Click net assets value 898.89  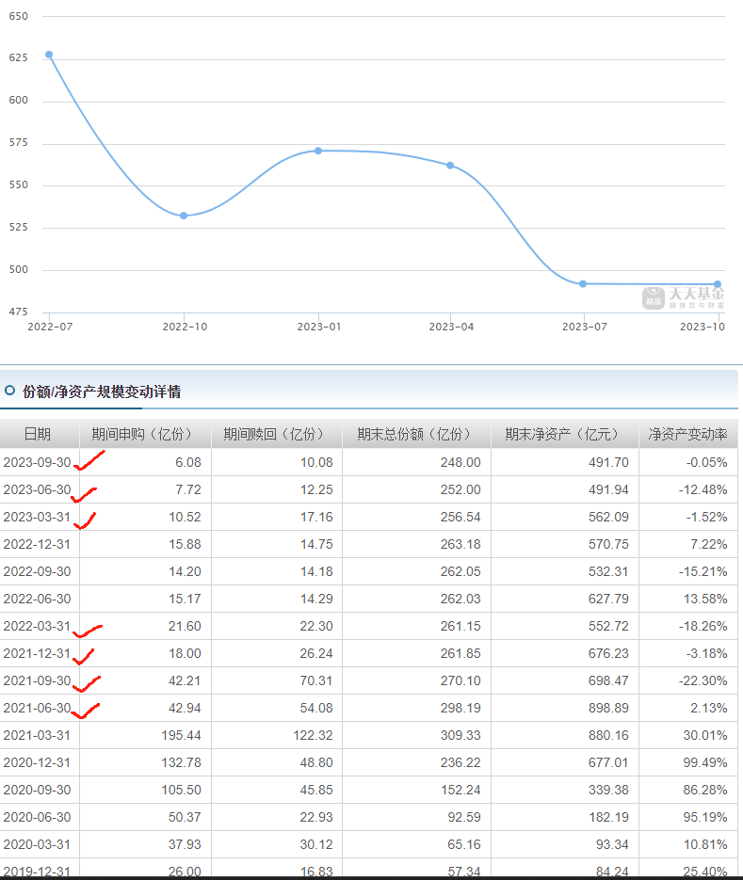coord(608,708)
